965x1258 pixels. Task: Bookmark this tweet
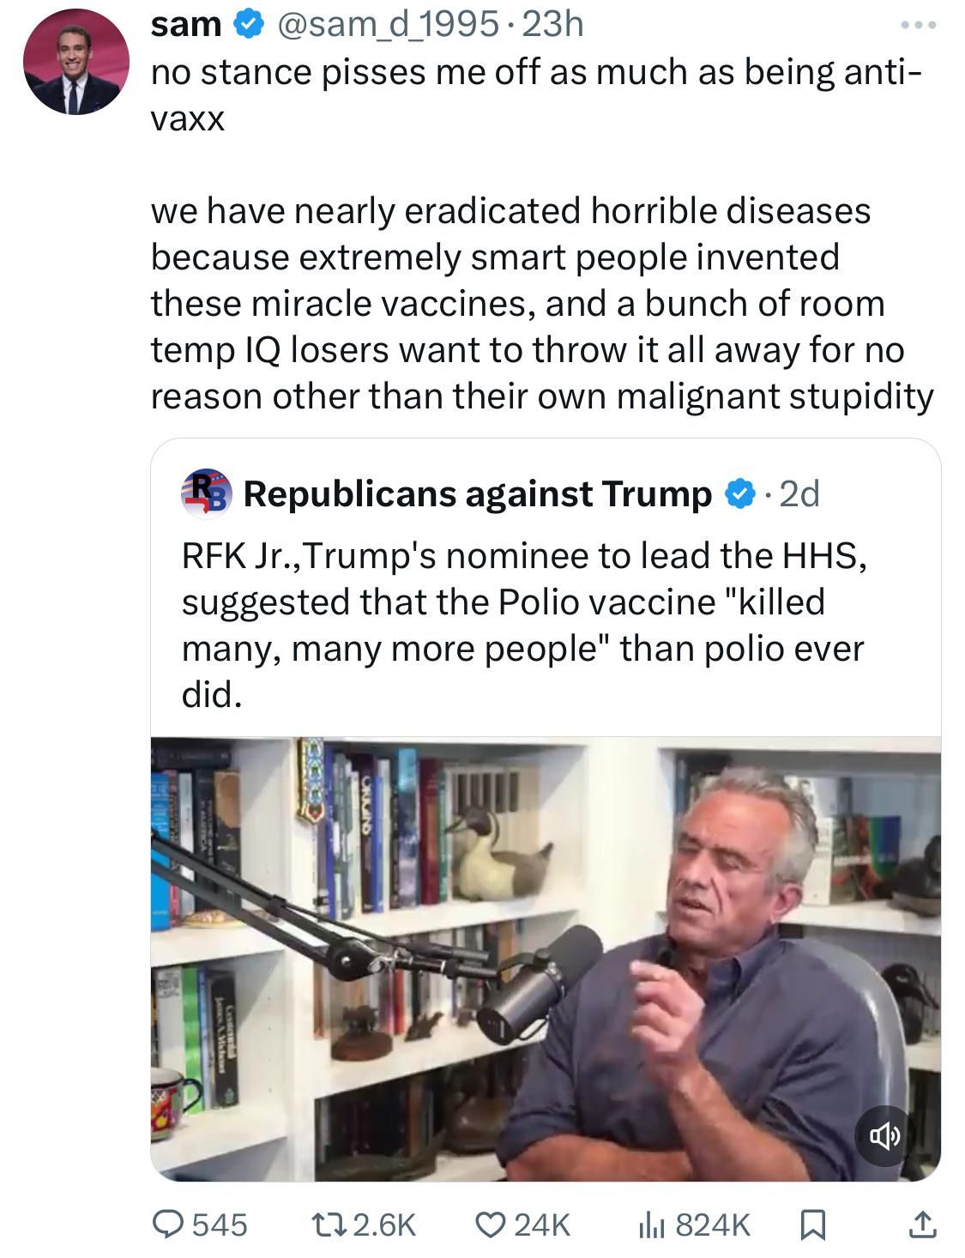click(811, 1225)
